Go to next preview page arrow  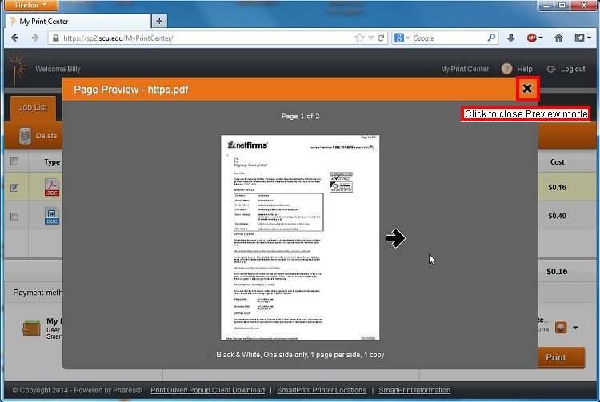pos(395,238)
